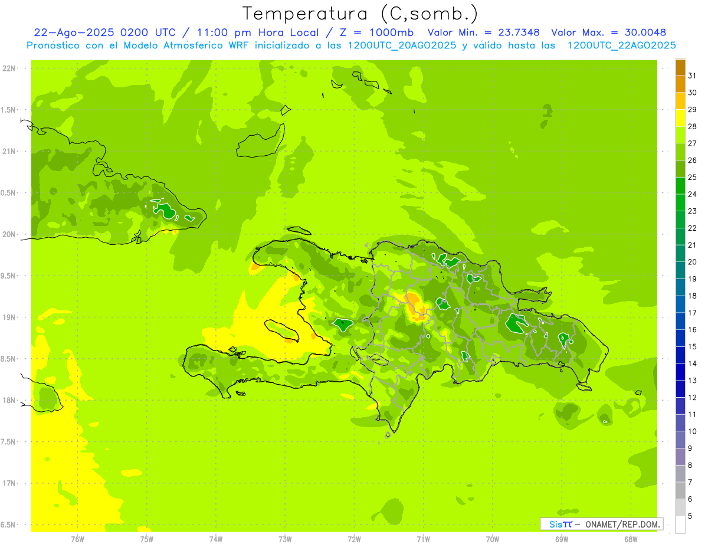The image size is (708, 547).
Task: Click the legend value 28
Action: pos(693,126)
